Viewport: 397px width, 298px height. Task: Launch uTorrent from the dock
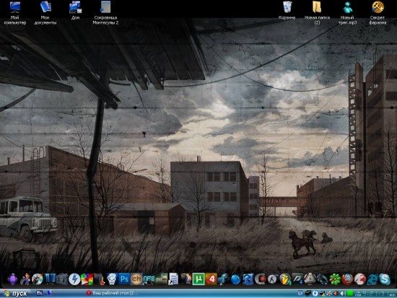(198, 279)
